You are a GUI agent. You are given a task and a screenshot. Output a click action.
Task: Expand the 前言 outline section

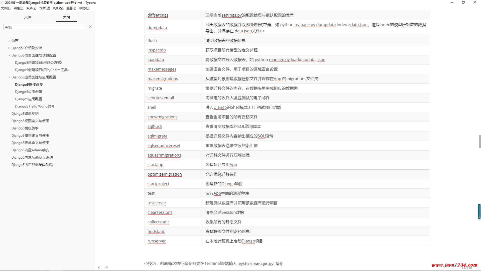[x=9, y=41]
